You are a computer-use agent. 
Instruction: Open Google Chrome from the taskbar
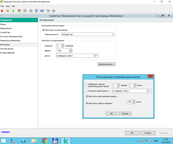[45, 141]
